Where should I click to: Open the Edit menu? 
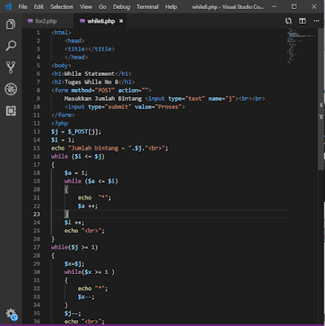pos(38,7)
